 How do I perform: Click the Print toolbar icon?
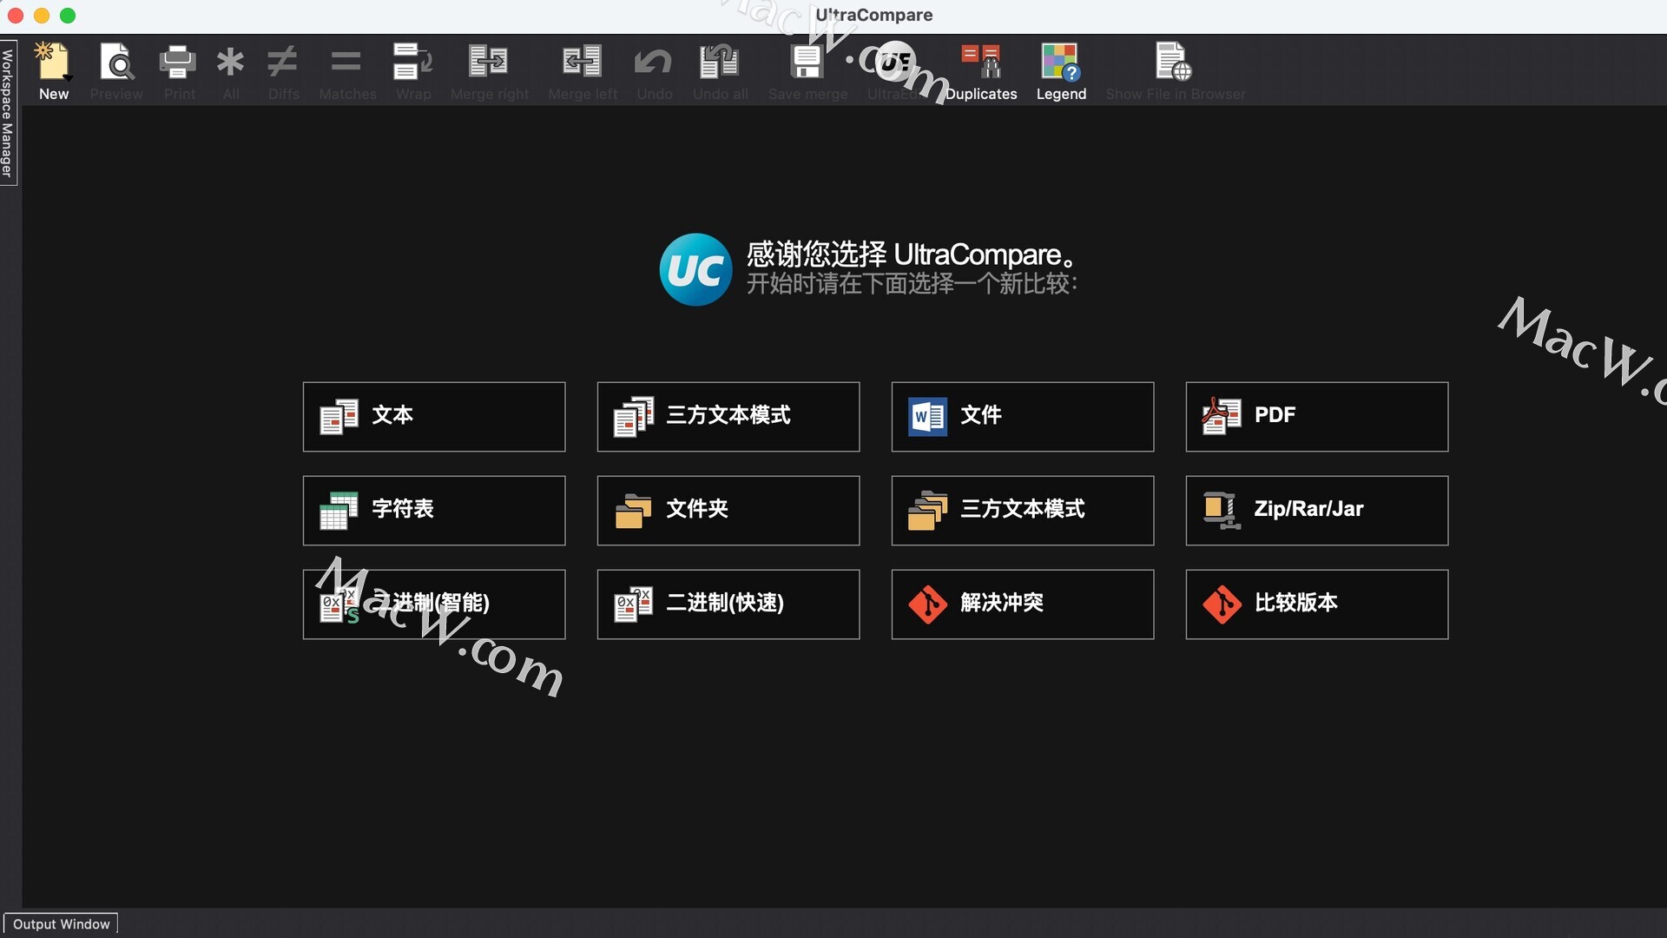coord(179,63)
